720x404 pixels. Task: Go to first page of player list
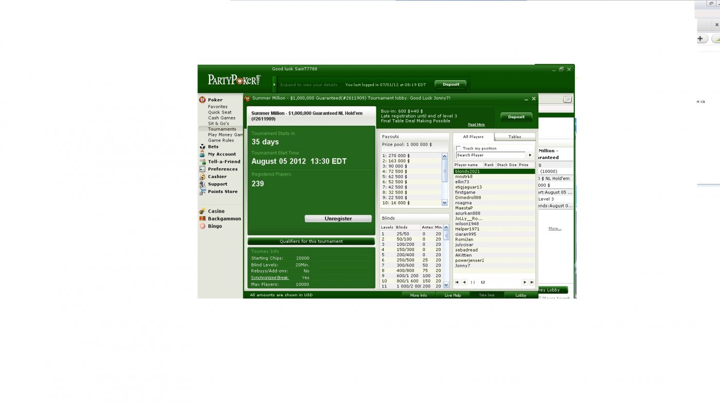coord(457,282)
